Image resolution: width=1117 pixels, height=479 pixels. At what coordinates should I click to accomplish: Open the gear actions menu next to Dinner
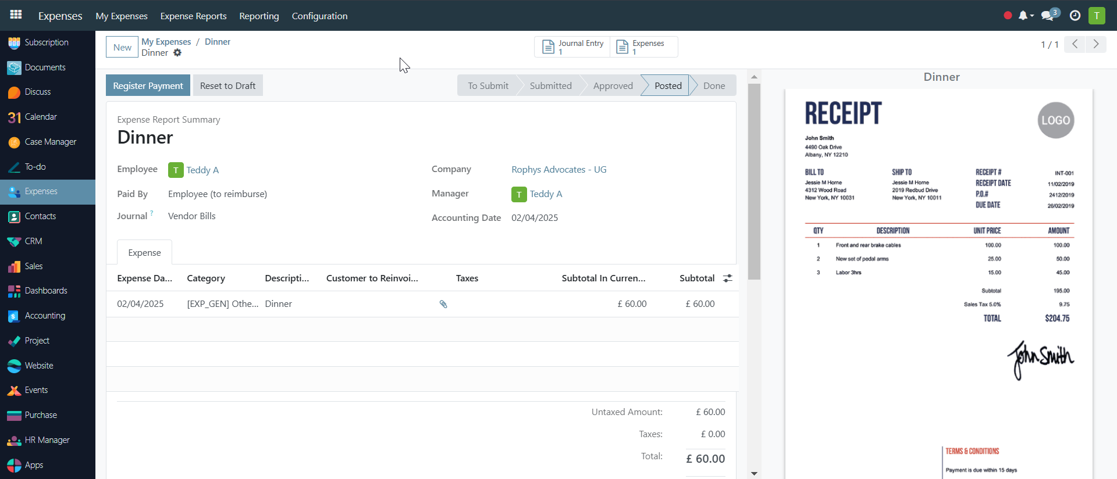tap(177, 53)
